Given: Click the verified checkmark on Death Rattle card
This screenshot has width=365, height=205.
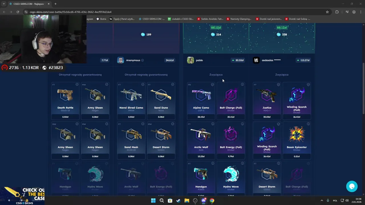Looking at the screenshot, I should point(77,85).
